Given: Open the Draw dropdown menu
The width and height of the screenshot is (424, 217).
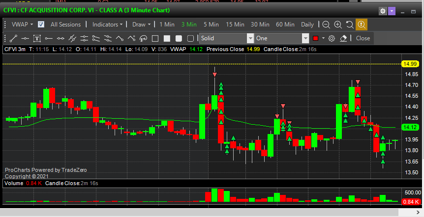Looking at the screenshot, I should coord(141,24).
